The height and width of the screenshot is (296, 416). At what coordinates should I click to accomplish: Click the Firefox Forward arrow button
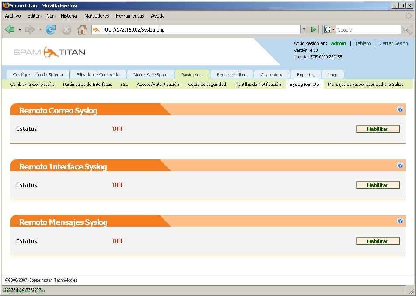30,29
